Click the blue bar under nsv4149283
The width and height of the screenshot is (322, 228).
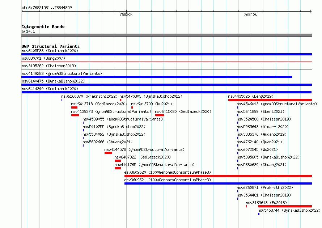pyautogui.click(x=157, y=77)
